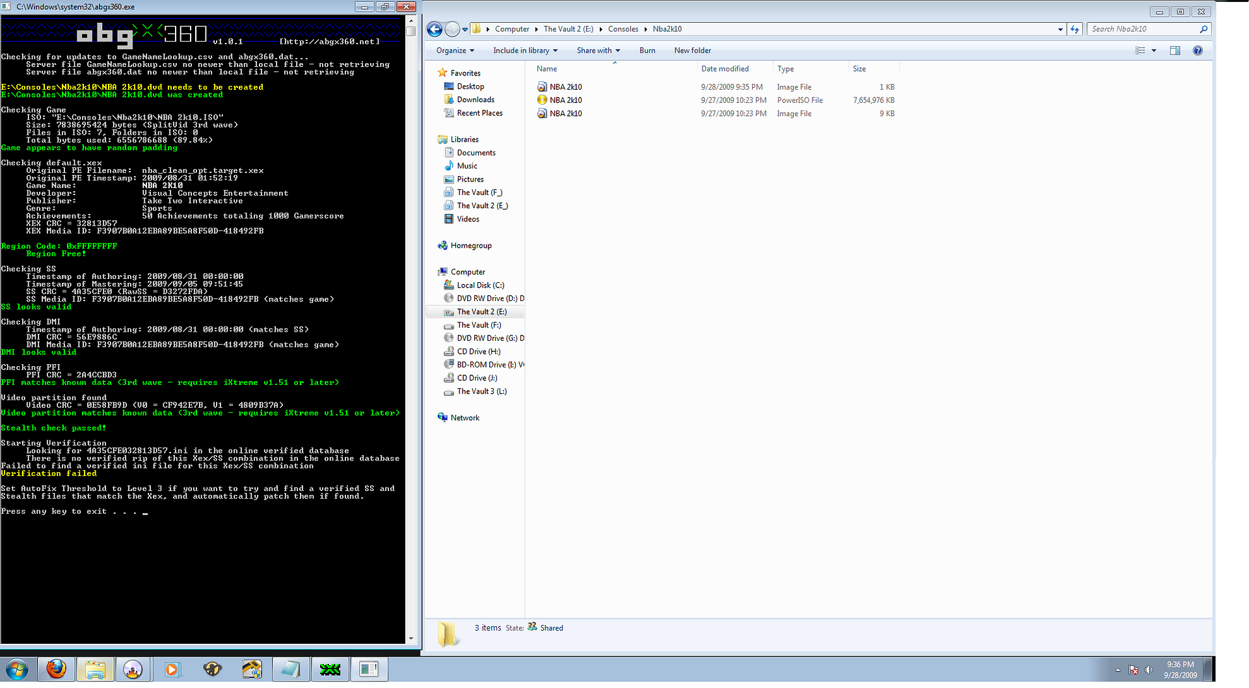Image resolution: width=1249 pixels, height=688 pixels.
Task: Click the volume icon in system tray
Action: click(1149, 670)
